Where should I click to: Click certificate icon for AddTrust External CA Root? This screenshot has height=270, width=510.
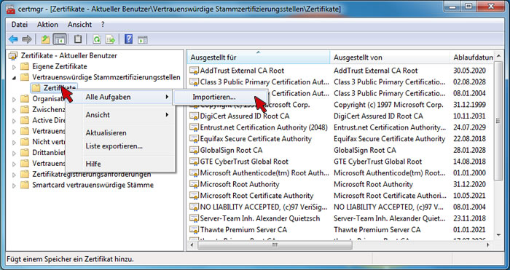click(195, 71)
